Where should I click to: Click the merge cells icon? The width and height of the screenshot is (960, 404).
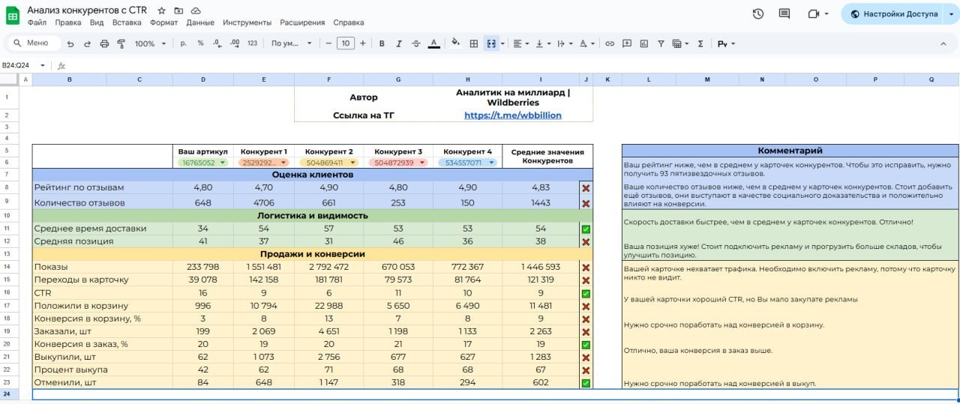click(x=491, y=43)
